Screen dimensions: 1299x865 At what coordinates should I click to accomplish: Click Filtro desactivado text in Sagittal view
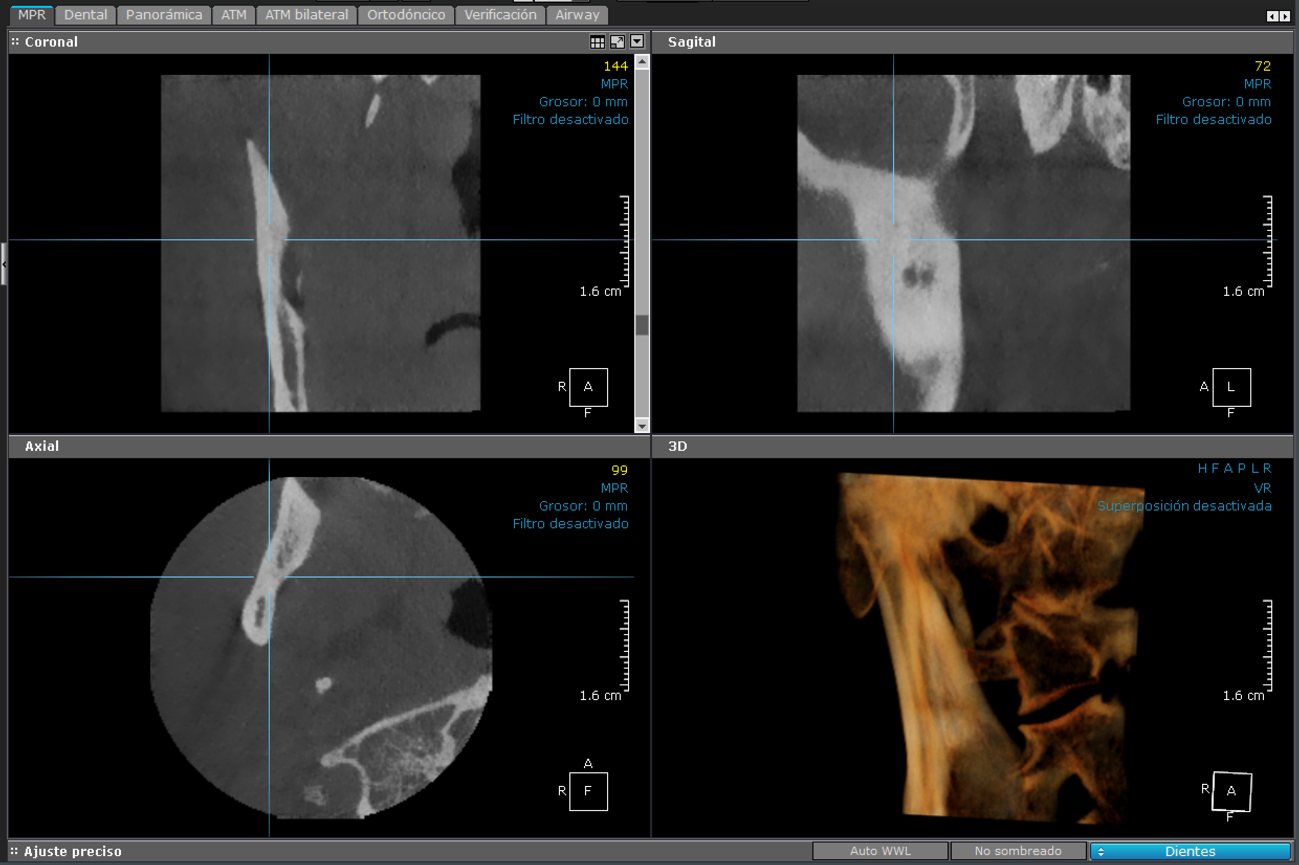[1214, 120]
